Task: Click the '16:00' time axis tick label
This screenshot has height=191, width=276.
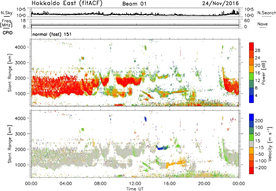Action: pos(169,184)
